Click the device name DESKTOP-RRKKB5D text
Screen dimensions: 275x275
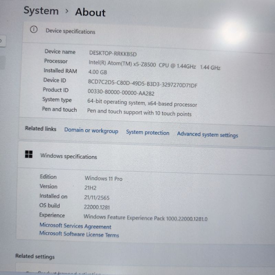tap(113, 53)
